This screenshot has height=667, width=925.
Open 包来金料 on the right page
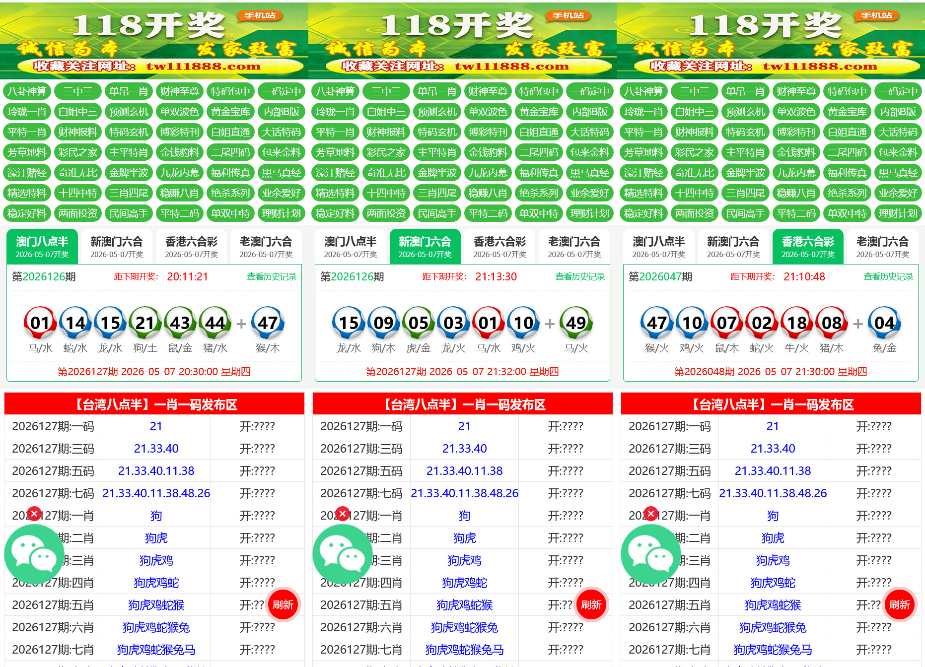(898, 152)
